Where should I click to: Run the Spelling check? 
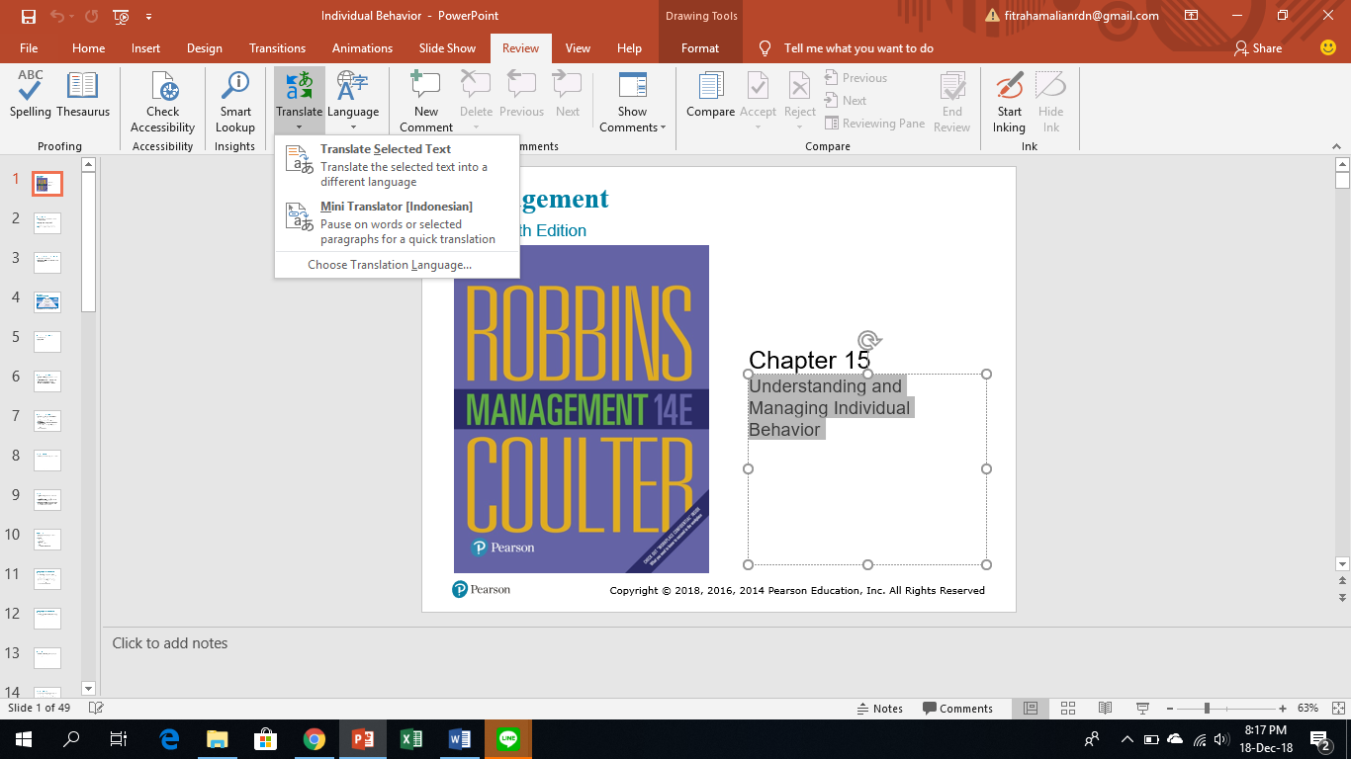coord(31,95)
